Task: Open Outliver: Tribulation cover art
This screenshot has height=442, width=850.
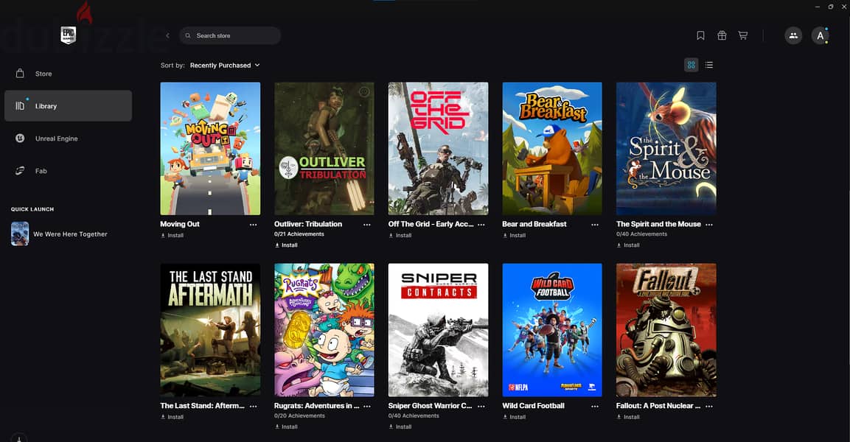Action: [324, 148]
